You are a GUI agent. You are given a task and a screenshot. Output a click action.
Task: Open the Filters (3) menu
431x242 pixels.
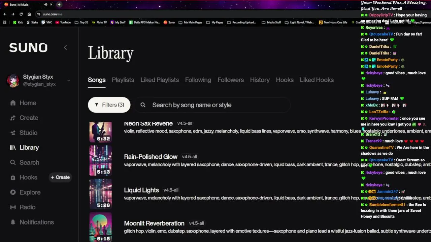109,105
